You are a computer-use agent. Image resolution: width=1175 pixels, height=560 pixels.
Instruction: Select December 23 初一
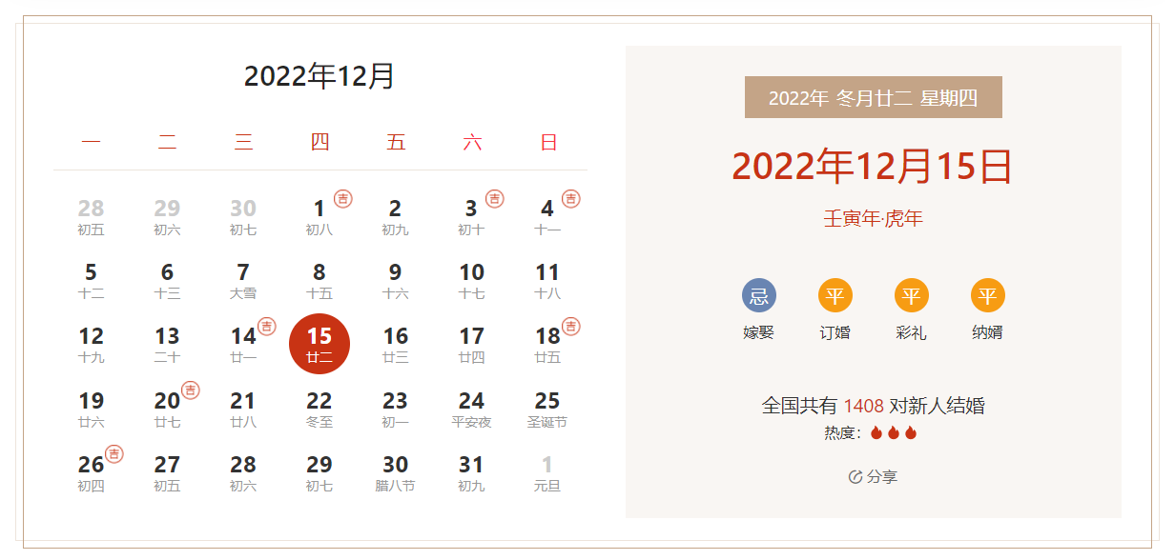[396, 410]
